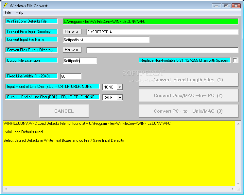This screenshot has height=195, width=244.
Task: Open the File menu
Action: pyautogui.click(x=8, y=12)
